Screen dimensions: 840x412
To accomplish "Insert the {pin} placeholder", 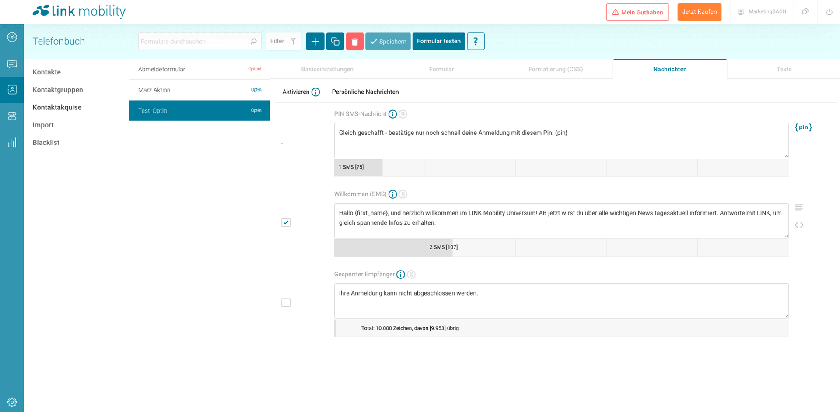I will (803, 127).
